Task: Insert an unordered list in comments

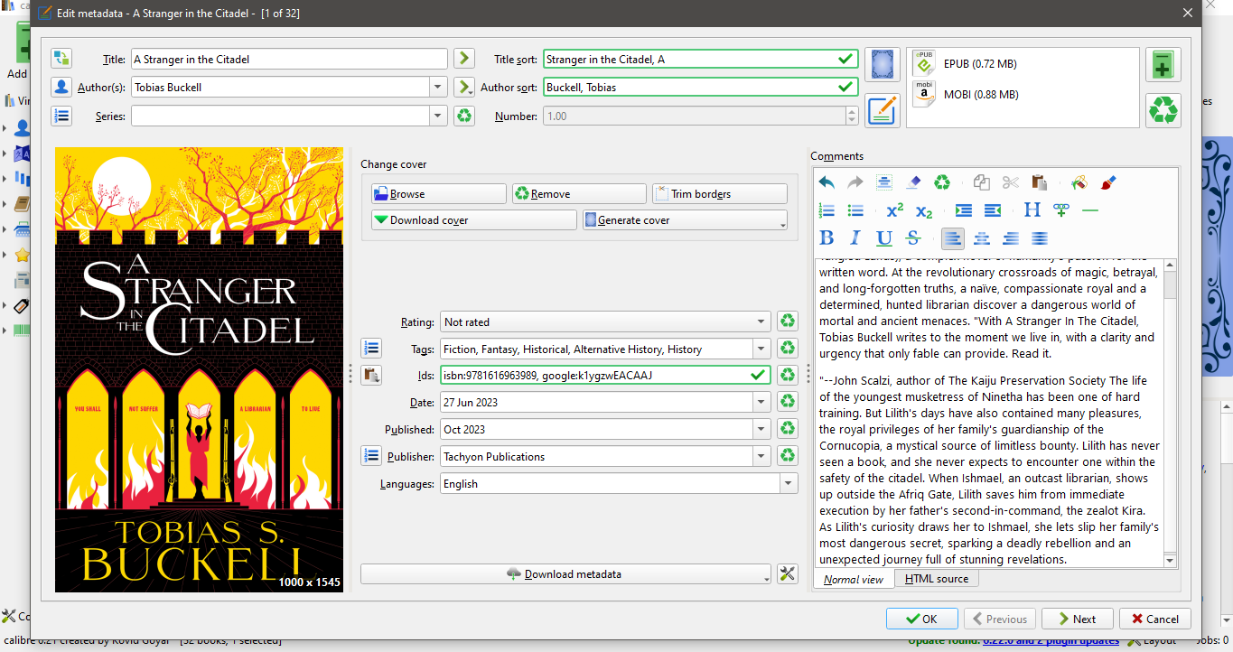Action: (855, 210)
